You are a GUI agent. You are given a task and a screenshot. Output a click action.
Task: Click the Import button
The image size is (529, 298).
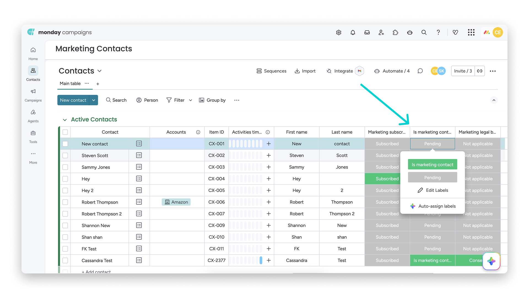point(305,71)
